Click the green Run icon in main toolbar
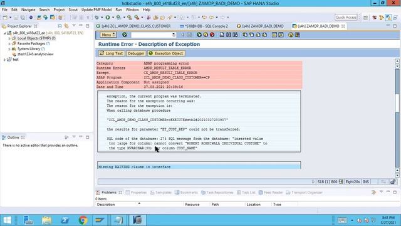Screen dimensions: 401x226 click(x=108, y=18)
